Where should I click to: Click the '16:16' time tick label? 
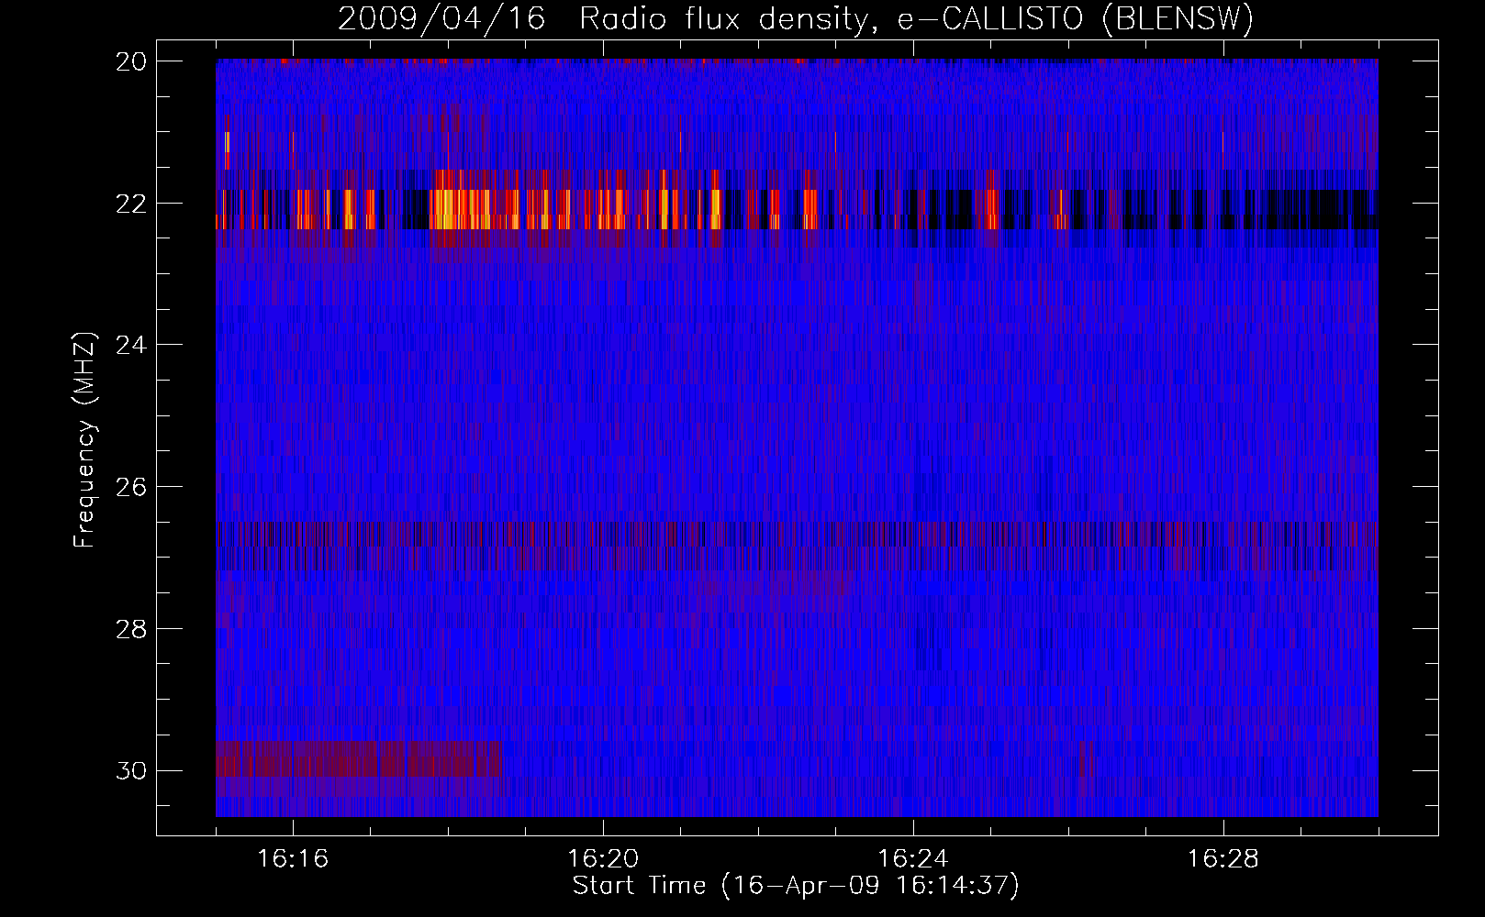point(293,859)
